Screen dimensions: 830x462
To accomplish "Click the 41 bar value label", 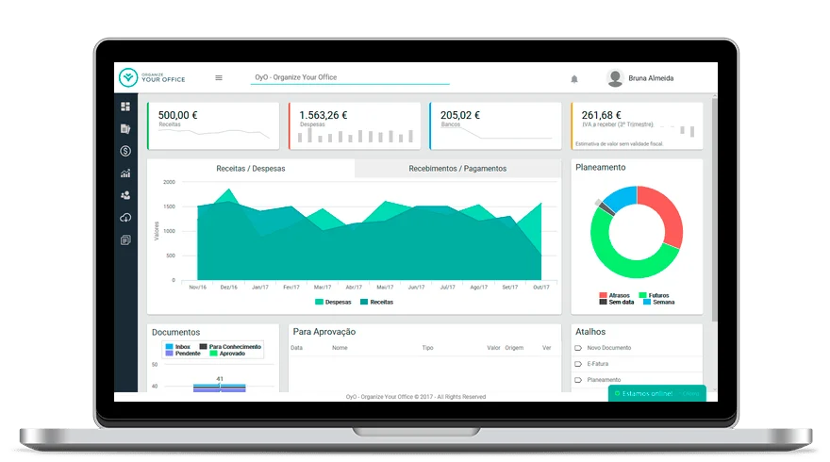I will (x=220, y=379).
